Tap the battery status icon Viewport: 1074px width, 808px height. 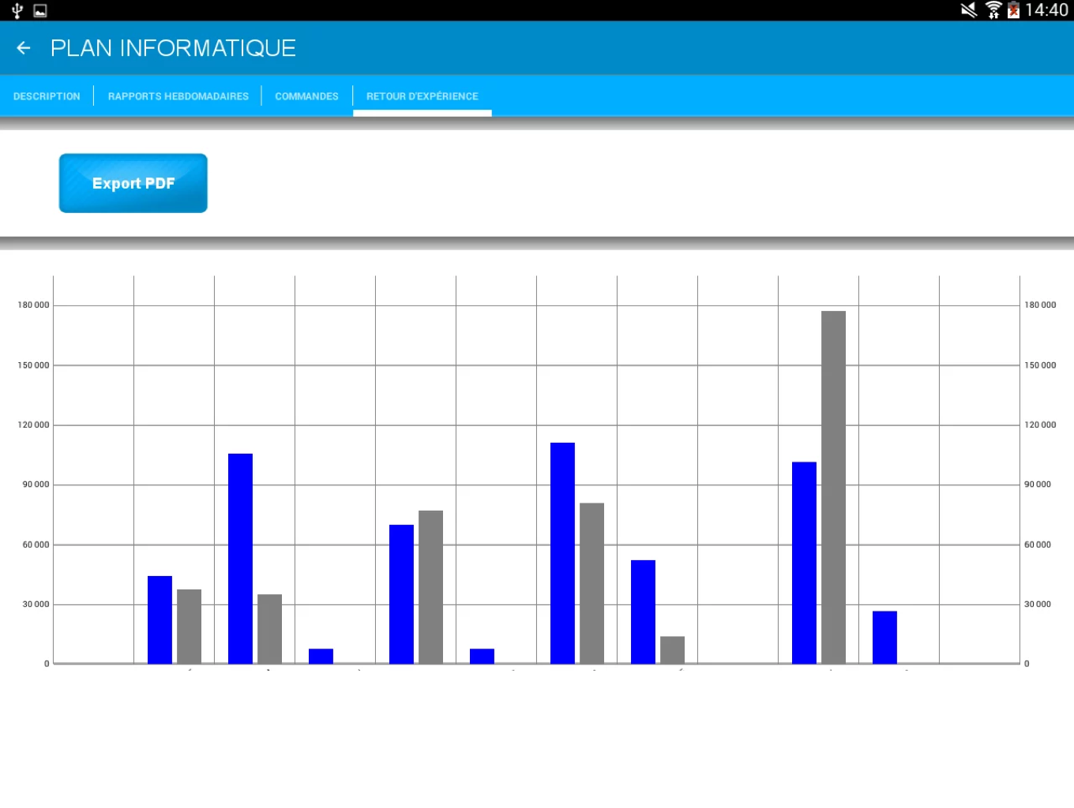pos(1013,10)
